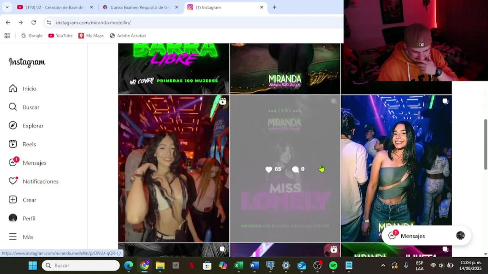Open the Barra Libre post thumbnail
Screen dimensions: 488x274
(173, 68)
